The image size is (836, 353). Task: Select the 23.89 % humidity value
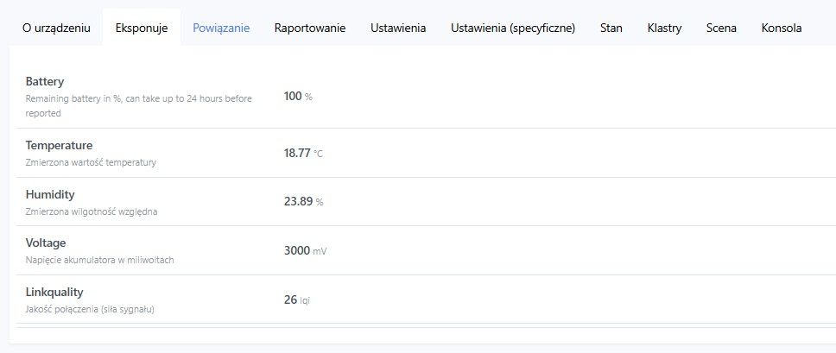[x=303, y=202]
